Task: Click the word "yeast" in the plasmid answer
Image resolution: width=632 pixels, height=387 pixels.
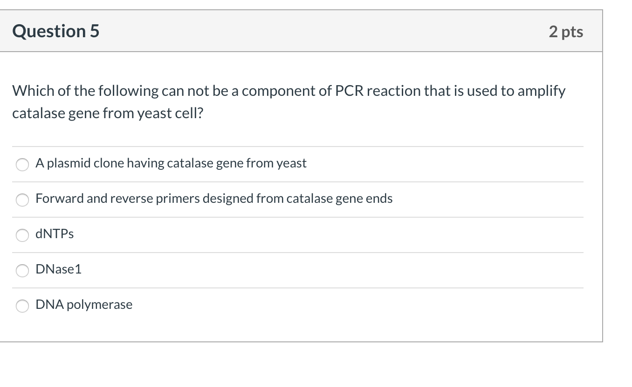Action: [291, 163]
